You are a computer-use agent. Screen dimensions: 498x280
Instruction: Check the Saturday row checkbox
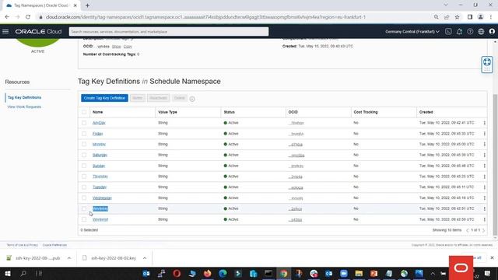pyautogui.click(x=84, y=155)
